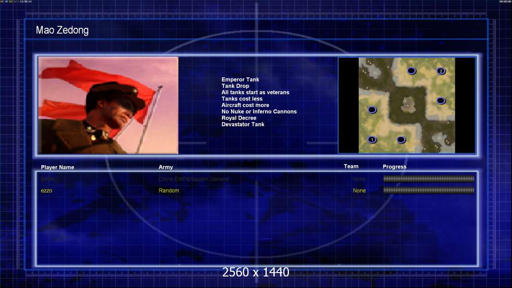Viewport: 512px width, 288px height.
Task: Click the Army column header
Action: point(166,167)
